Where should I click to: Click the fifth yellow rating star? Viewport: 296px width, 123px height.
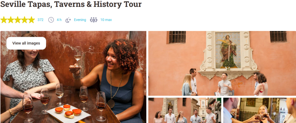(31, 20)
